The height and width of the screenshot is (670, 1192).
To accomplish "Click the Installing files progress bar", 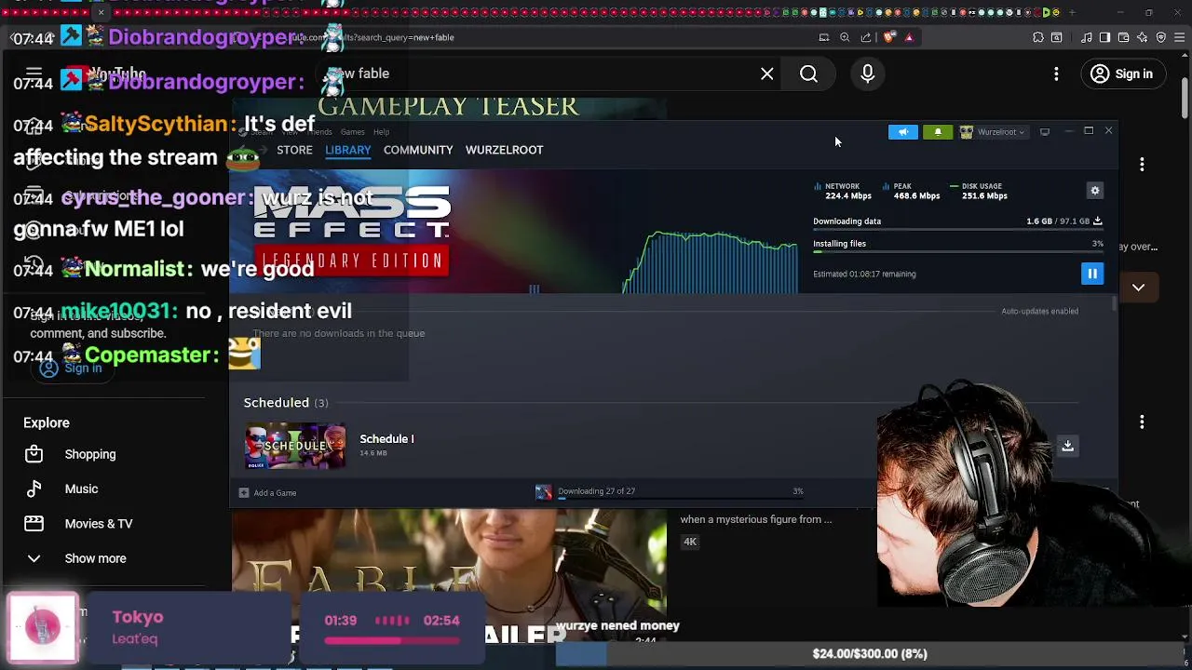I will (957, 251).
